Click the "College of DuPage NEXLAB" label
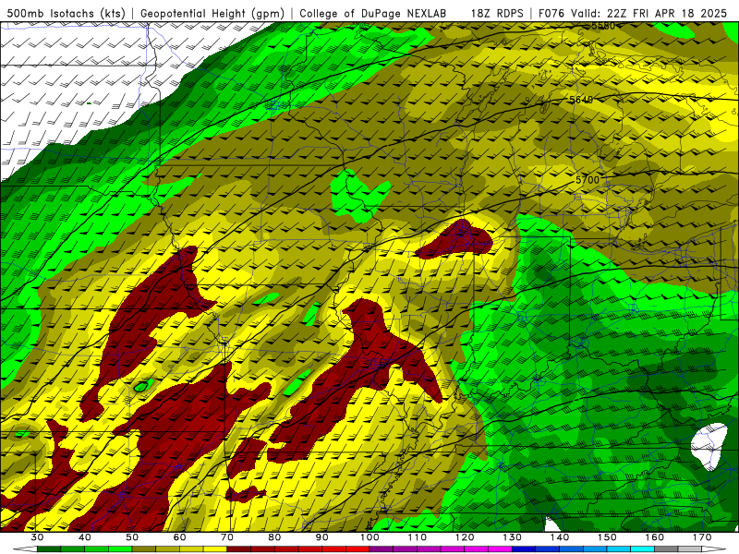Viewport: 739px width, 554px height. pos(373,13)
